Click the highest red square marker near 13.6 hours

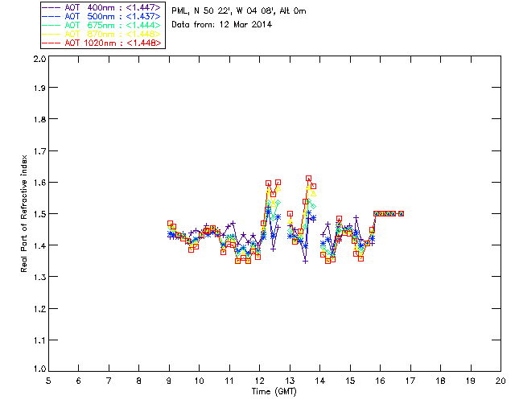point(308,179)
